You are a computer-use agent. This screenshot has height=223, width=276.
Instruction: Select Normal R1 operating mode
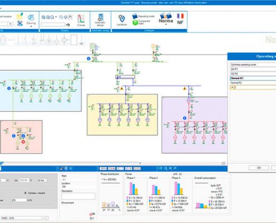click(x=253, y=78)
